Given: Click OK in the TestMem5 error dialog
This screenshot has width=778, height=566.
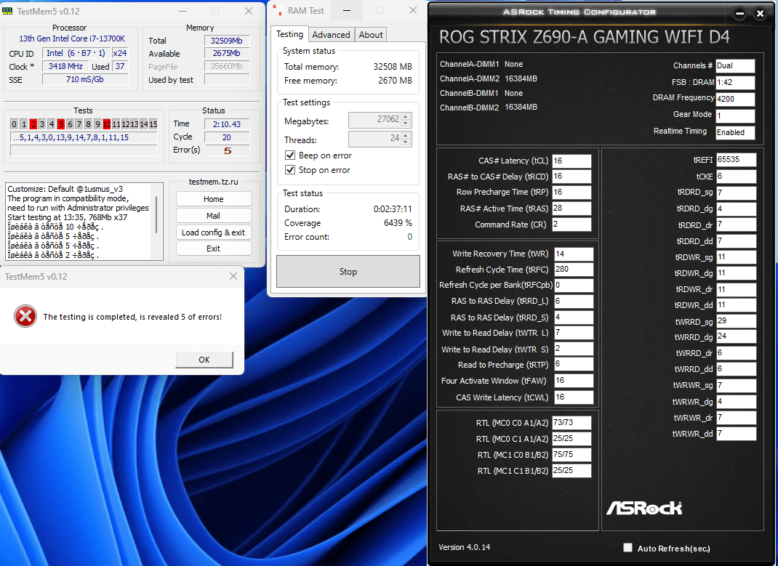Looking at the screenshot, I should [x=204, y=360].
